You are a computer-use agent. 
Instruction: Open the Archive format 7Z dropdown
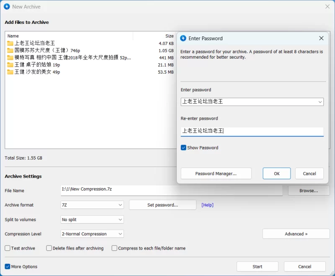(x=92, y=205)
